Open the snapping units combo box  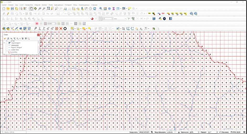coord(120,19)
